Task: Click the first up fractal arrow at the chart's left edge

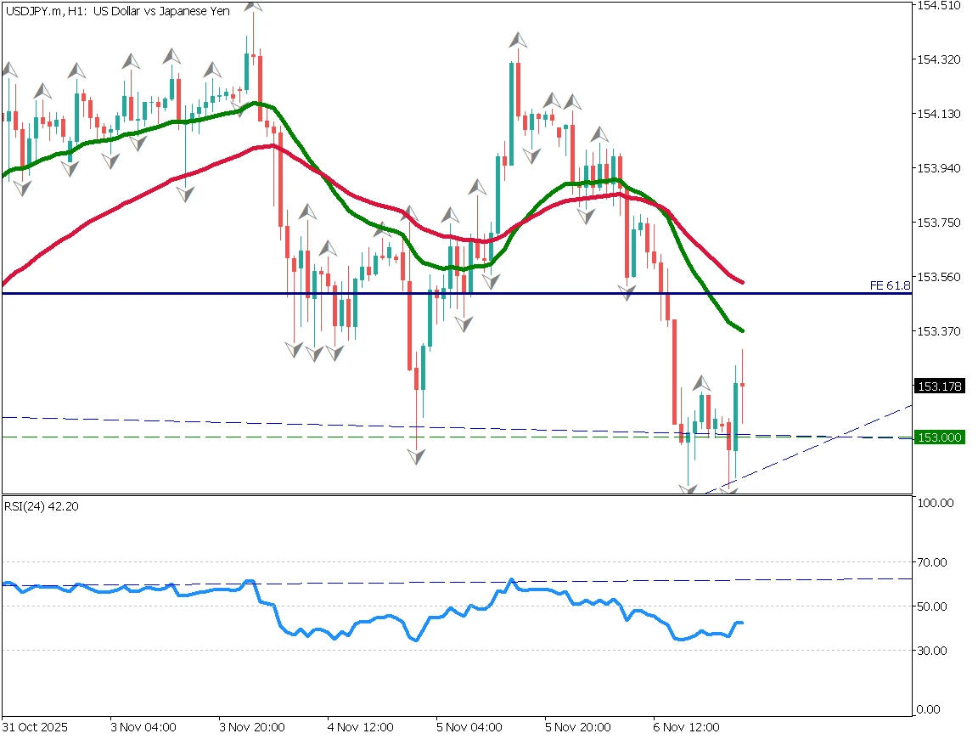Action: [9, 70]
